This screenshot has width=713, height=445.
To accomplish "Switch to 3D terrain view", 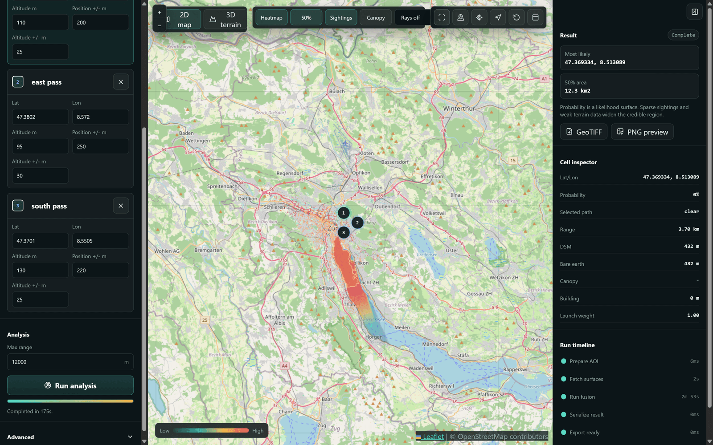I will coord(225,20).
